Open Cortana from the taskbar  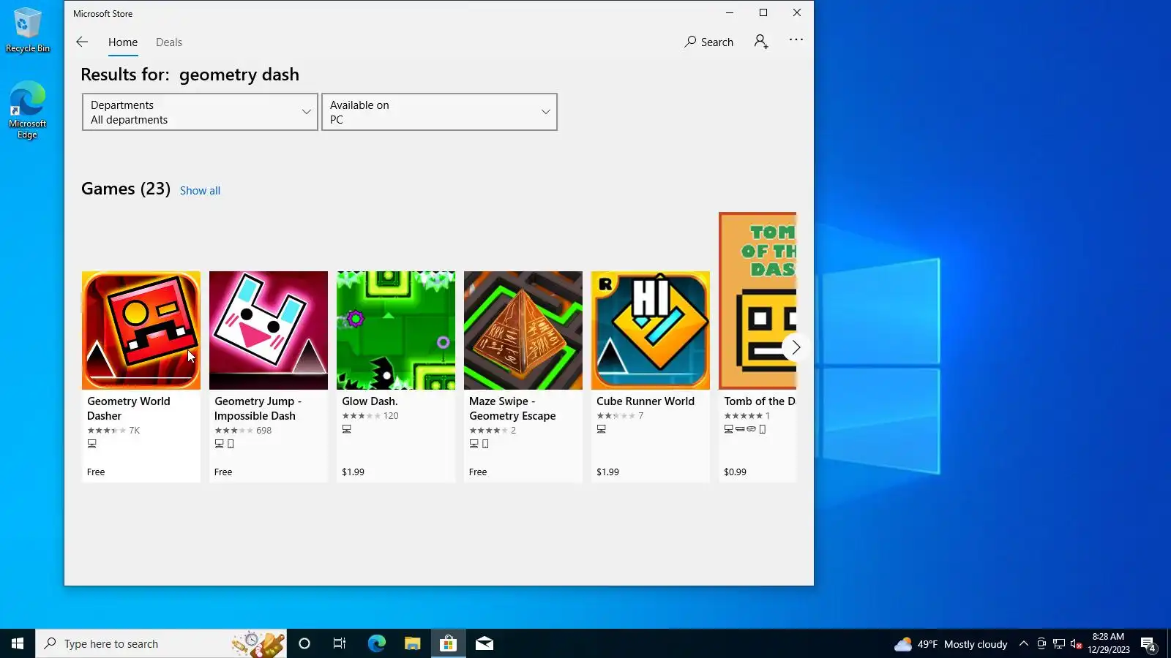[304, 643]
